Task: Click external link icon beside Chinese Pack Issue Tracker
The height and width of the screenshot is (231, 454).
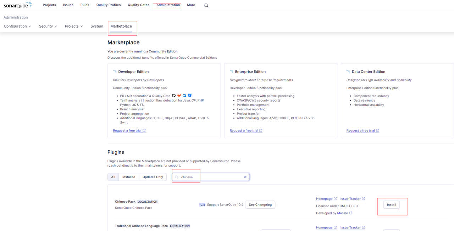Action: 363,198
